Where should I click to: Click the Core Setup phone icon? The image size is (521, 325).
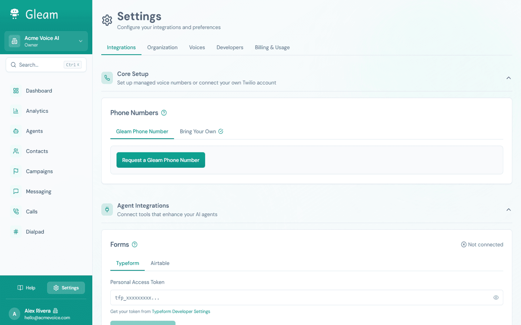(107, 78)
